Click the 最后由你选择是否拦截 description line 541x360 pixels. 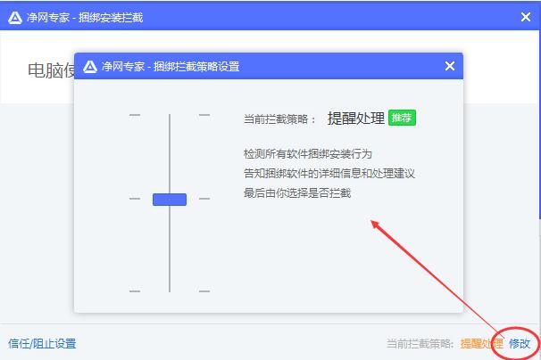(x=296, y=192)
